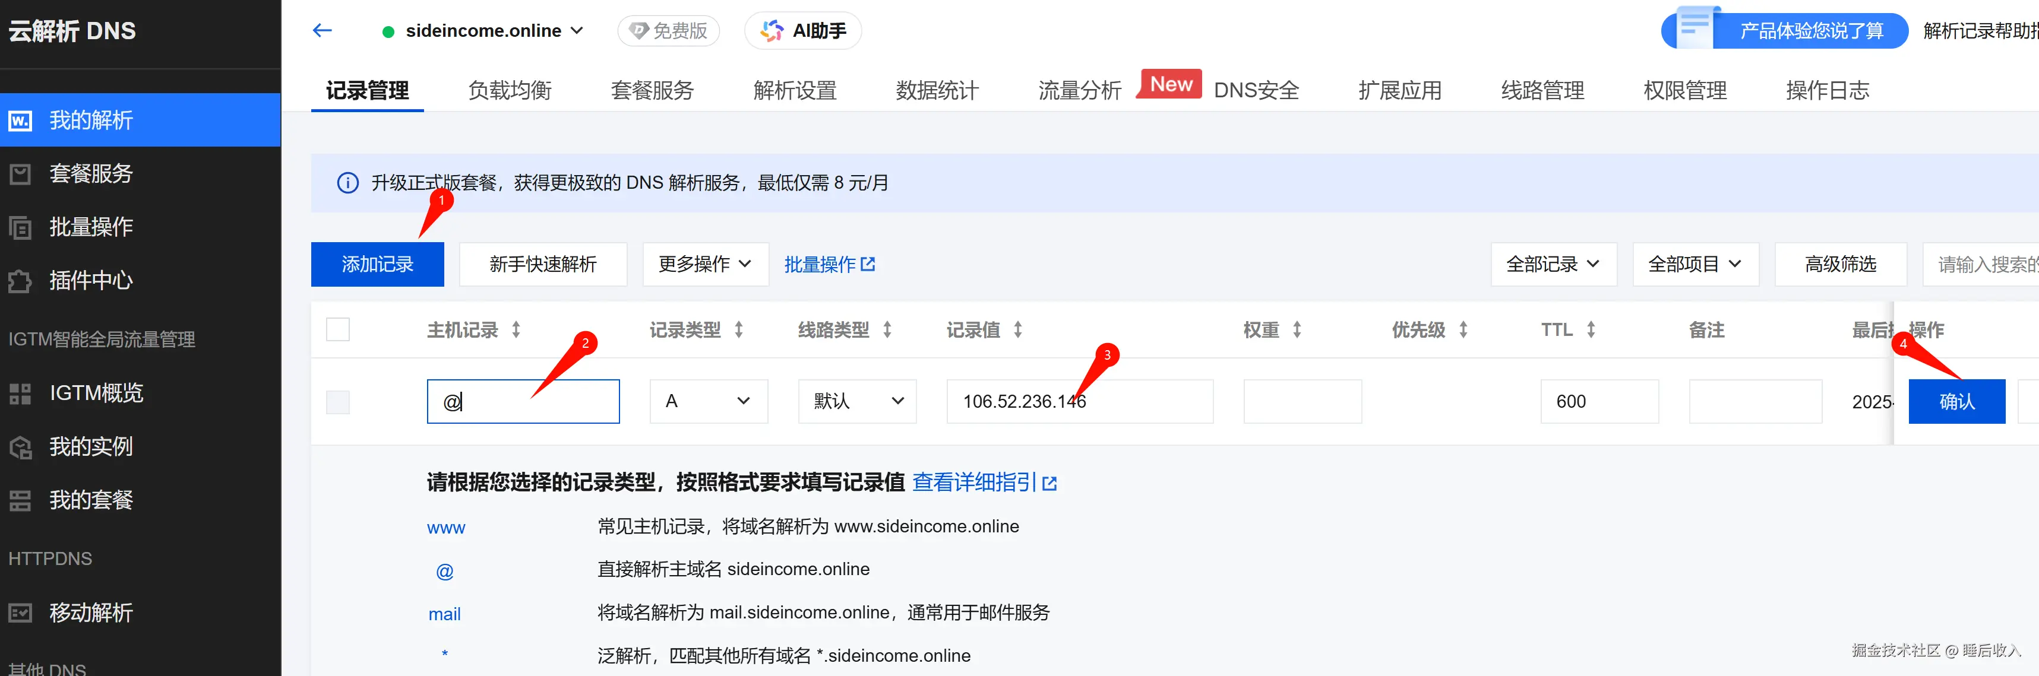Check the new record row checkbox
The width and height of the screenshot is (2039, 676).
tap(338, 402)
